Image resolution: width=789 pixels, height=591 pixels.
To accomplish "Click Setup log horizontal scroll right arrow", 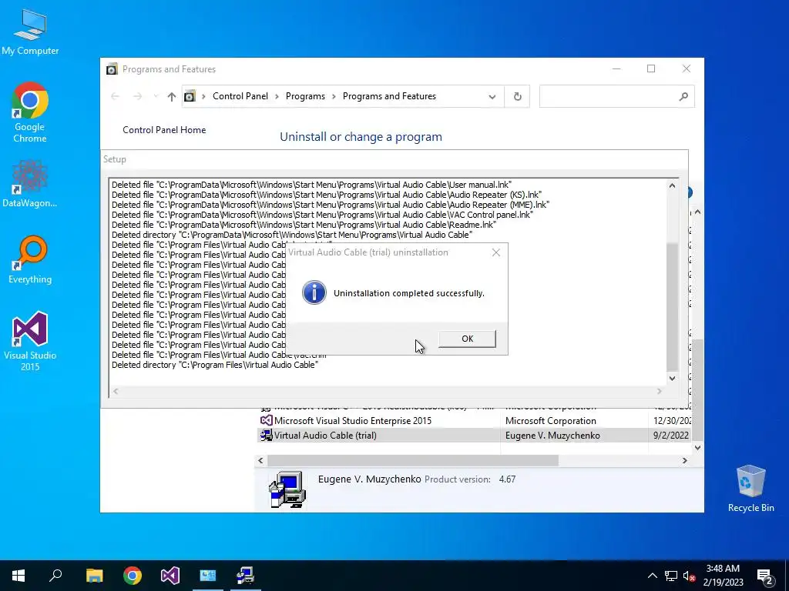I will click(660, 391).
